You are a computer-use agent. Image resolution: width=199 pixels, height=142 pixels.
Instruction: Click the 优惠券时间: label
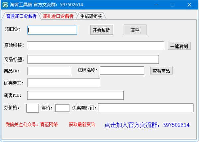(x=84, y=108)
